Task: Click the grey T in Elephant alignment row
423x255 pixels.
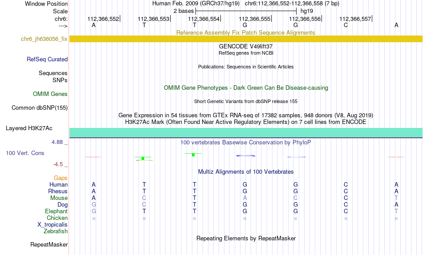Action: tap(396, 211)
